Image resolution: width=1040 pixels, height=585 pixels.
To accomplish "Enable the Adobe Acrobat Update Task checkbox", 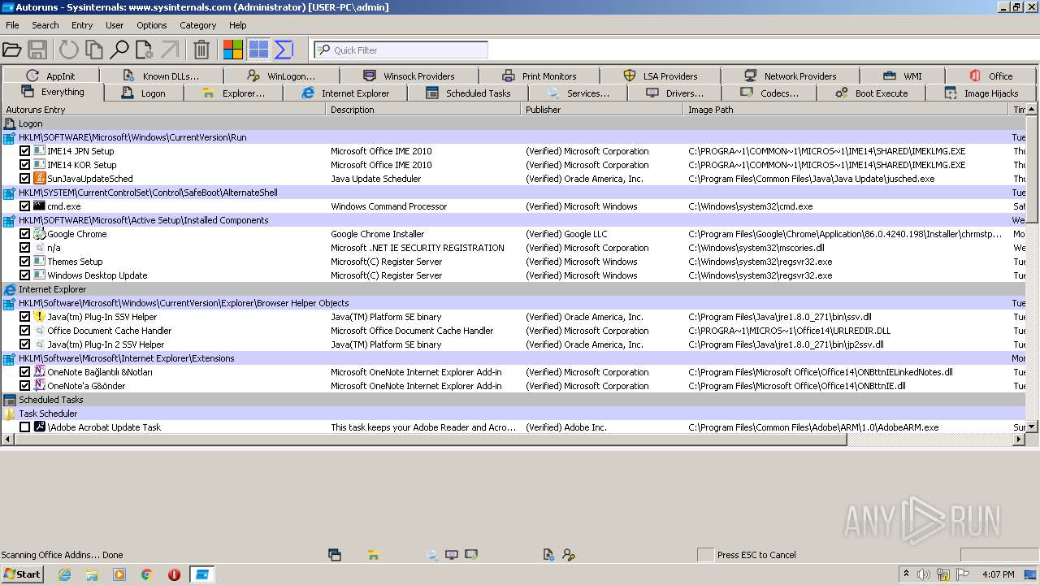I will point(24,427).
